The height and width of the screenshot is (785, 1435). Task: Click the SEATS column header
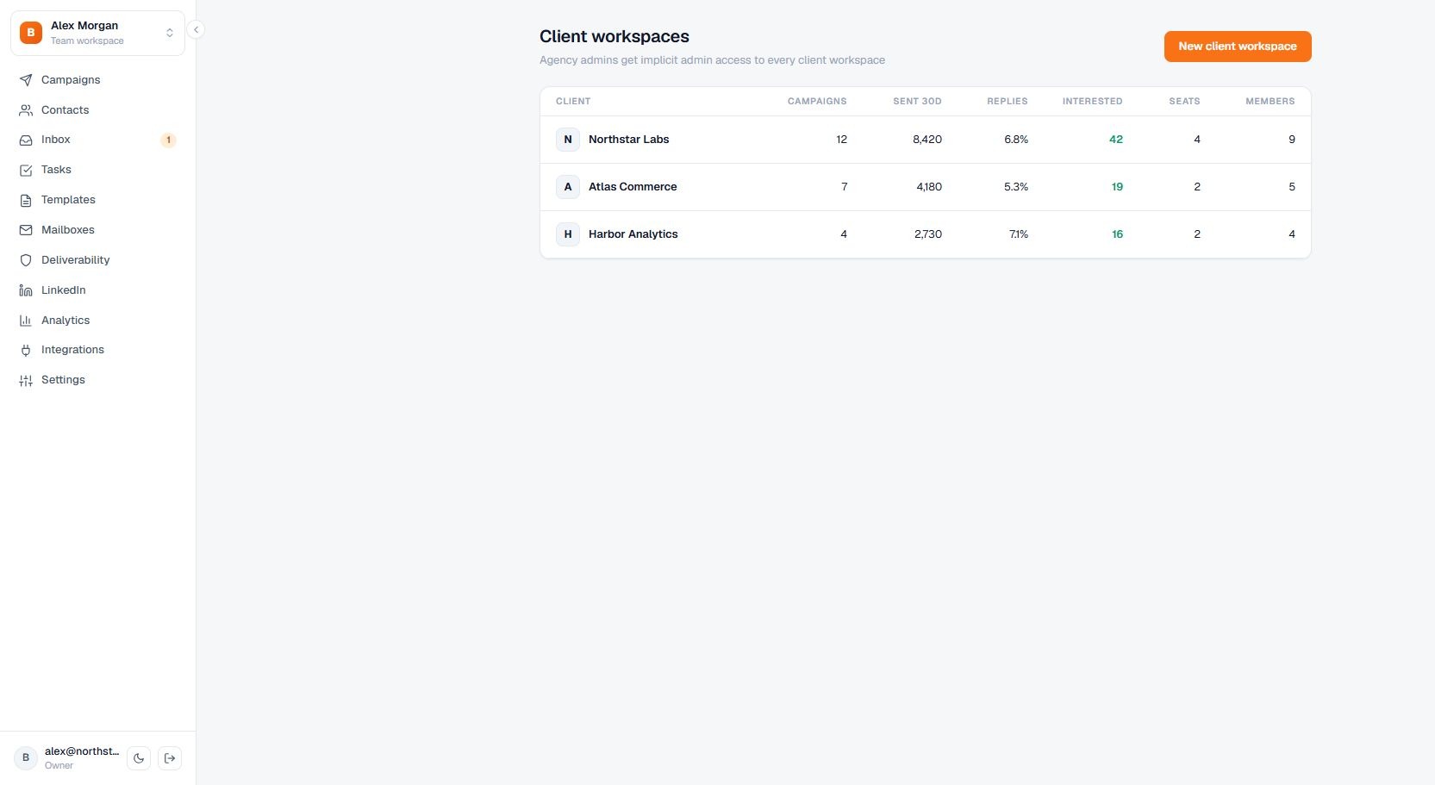(x=1184, y=102)
